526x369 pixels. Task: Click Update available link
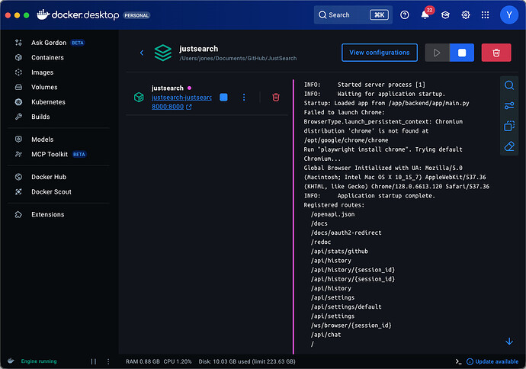[492, 361]
